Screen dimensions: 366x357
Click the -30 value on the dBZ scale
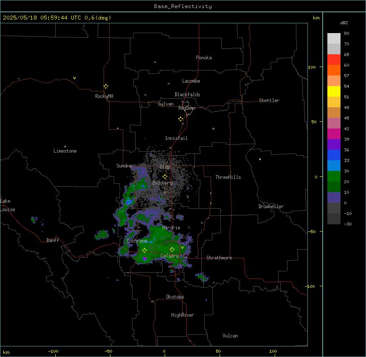(348, 224)
